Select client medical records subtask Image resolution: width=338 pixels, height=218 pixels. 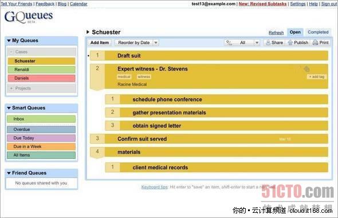(x=224, y=168)
